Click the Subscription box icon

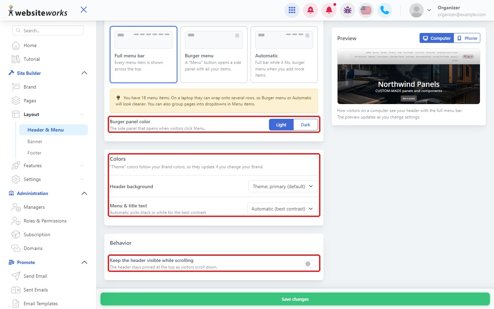pyautogui.click(x=16, y=234)
